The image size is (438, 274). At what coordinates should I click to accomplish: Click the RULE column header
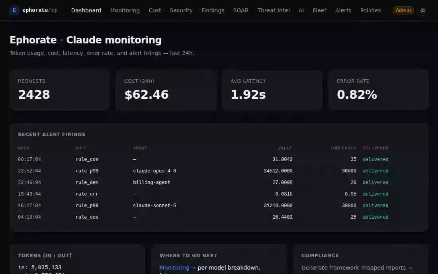(81, 148)
